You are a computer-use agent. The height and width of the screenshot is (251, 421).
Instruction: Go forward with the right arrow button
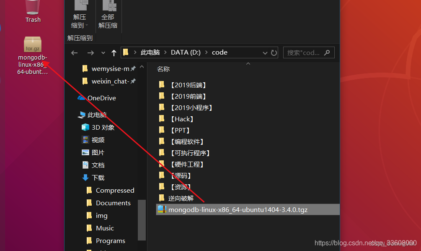pos(90,53)
